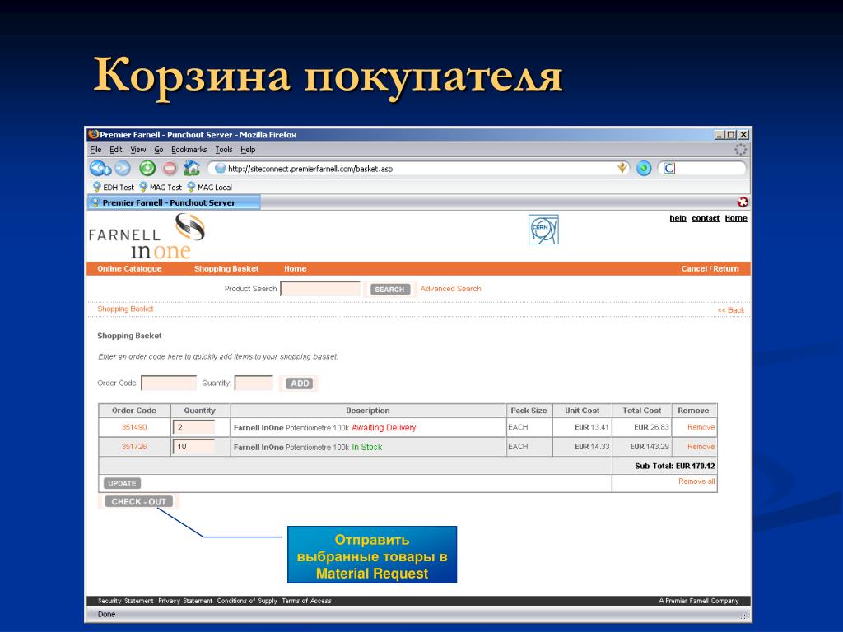Image resolution: width=843 pixels, height=632 pixels.
Task: Open the File menu
Action: [95, 150]
